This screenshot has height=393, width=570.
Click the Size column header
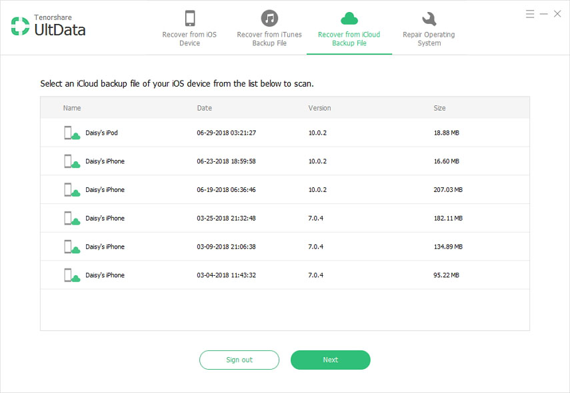click(439, 108)
